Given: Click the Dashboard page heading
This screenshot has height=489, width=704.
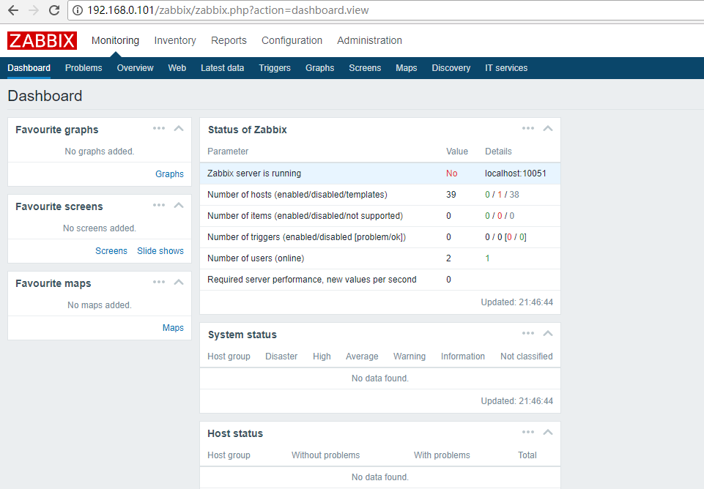Looking at the screenshot, I should point(45,96).
